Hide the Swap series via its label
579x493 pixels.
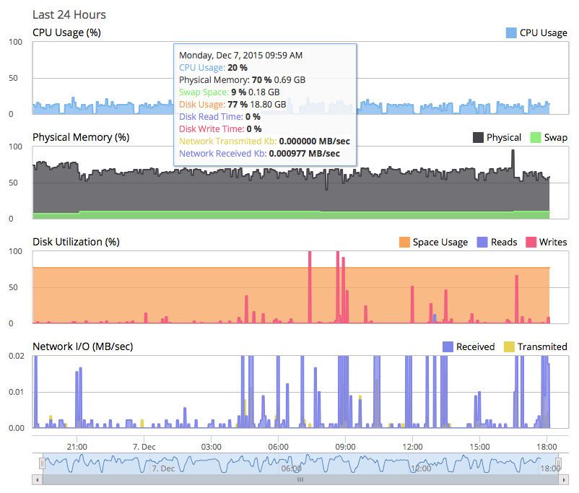click(555, 137)
